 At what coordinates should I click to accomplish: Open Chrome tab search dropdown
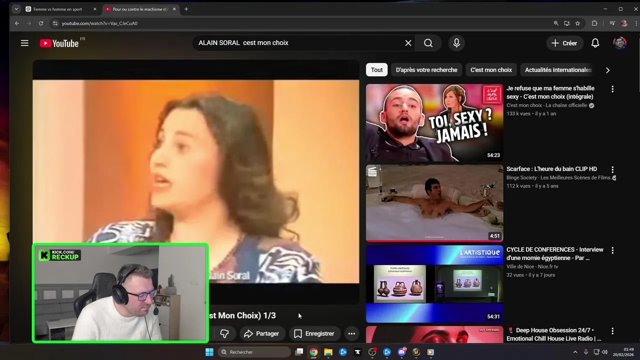point(16,9)
